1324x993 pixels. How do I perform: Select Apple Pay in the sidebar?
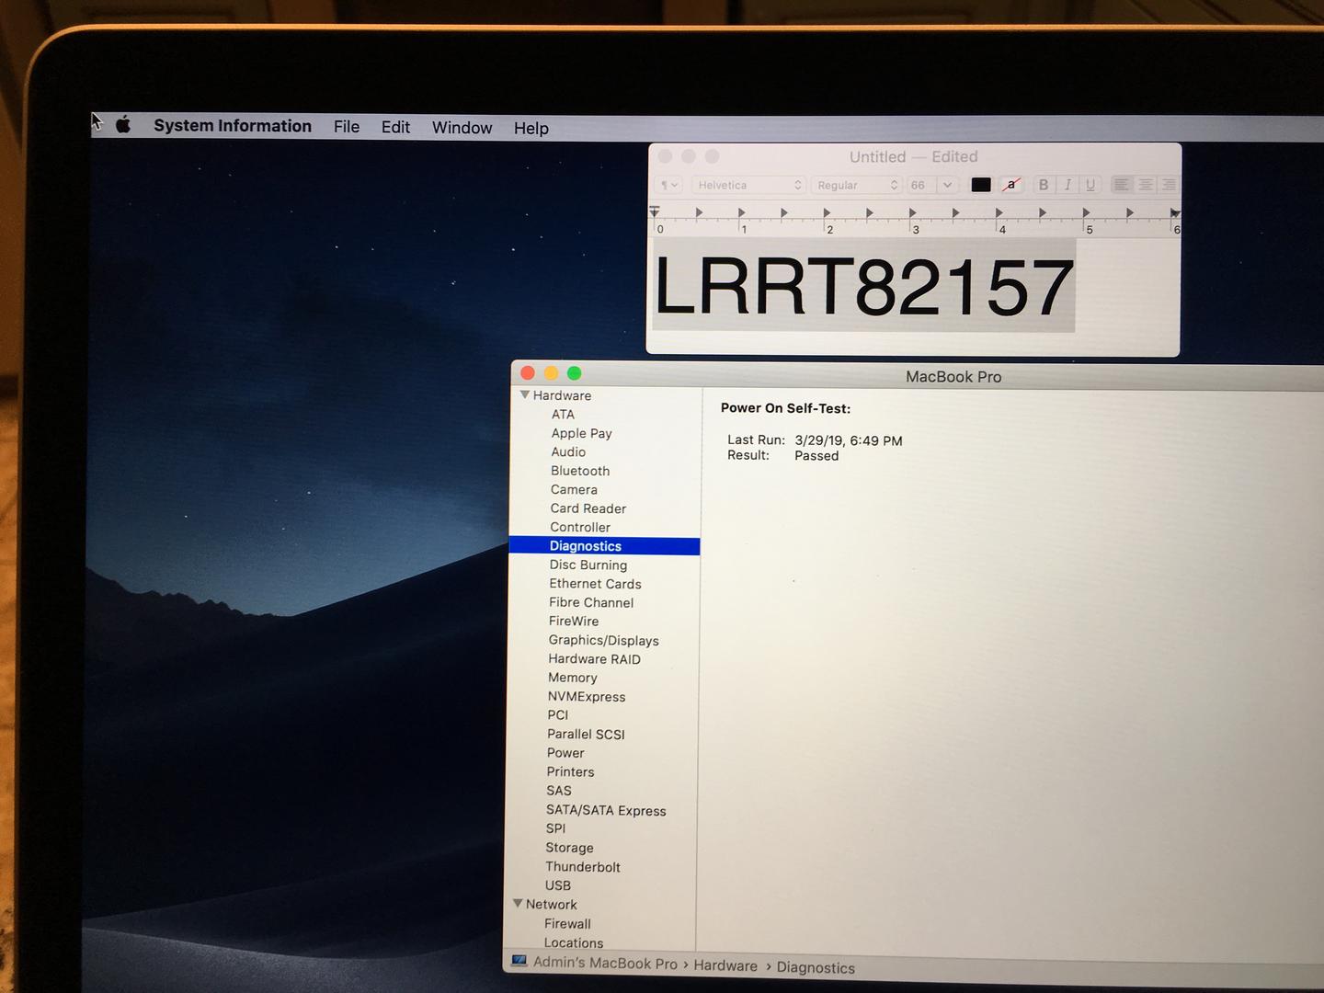tap(581, 433)
